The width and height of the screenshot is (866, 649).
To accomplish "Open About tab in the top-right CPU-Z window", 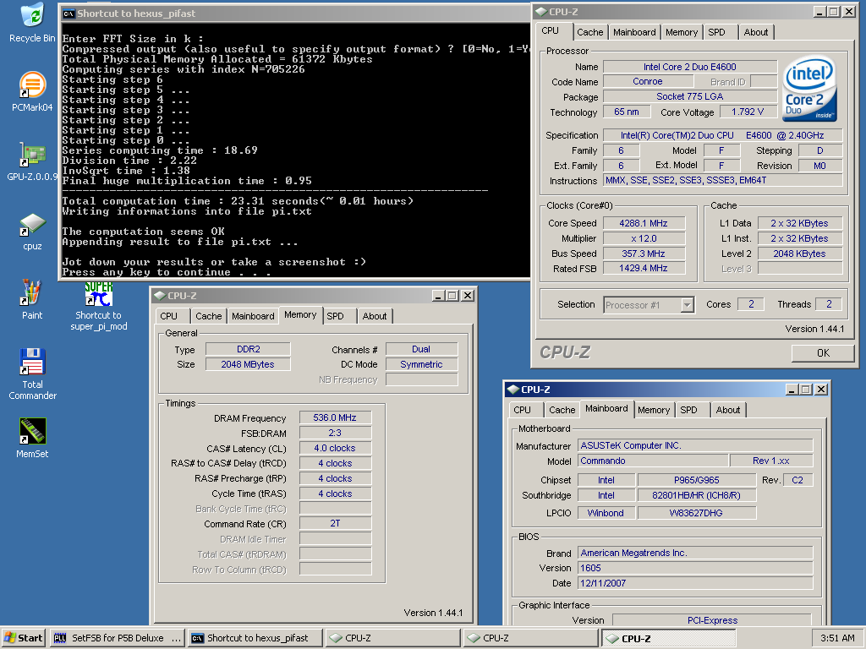I will click(x=755, y=32).
